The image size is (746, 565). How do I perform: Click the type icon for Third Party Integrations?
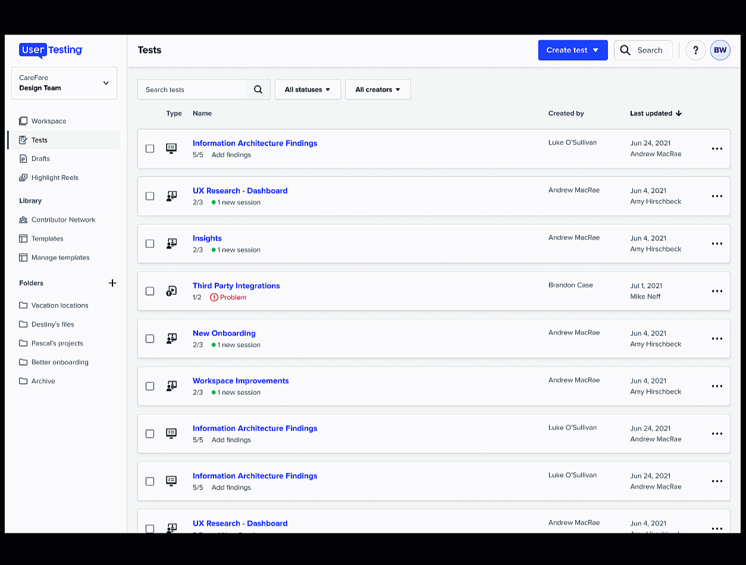point(171,291)
